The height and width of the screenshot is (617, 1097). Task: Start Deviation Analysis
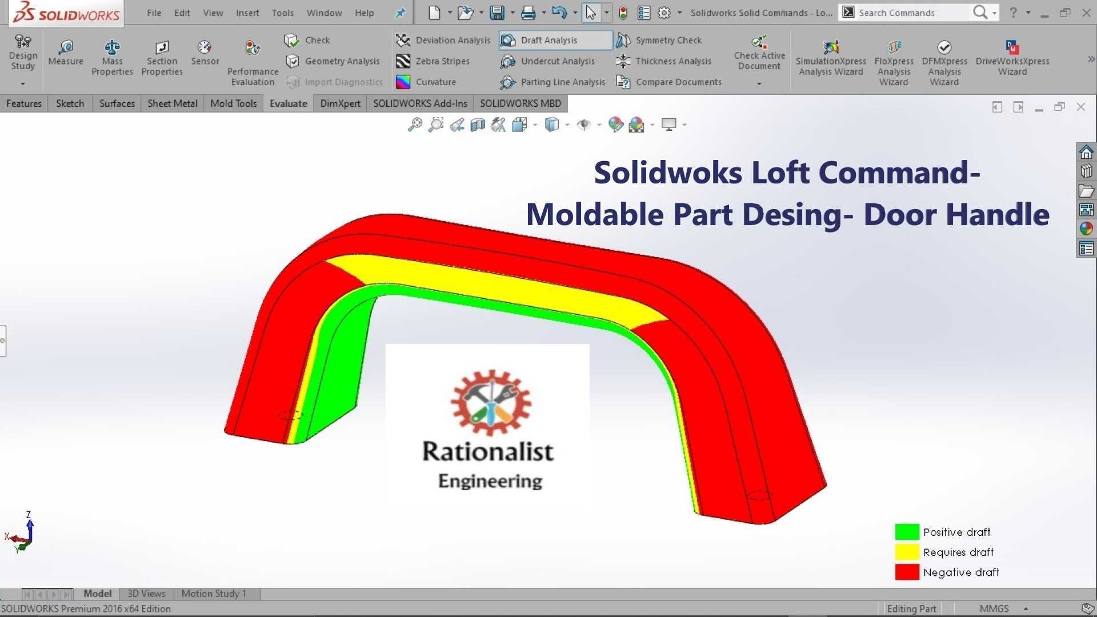point(442,40)
